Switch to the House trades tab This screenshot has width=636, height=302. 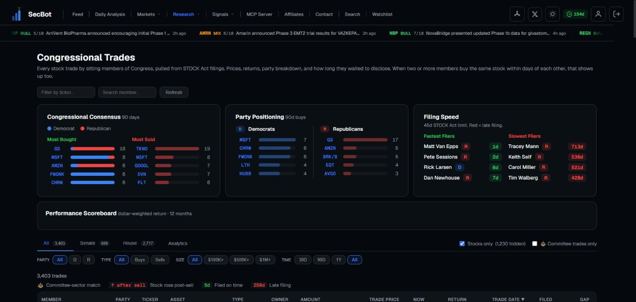[138, 243]
